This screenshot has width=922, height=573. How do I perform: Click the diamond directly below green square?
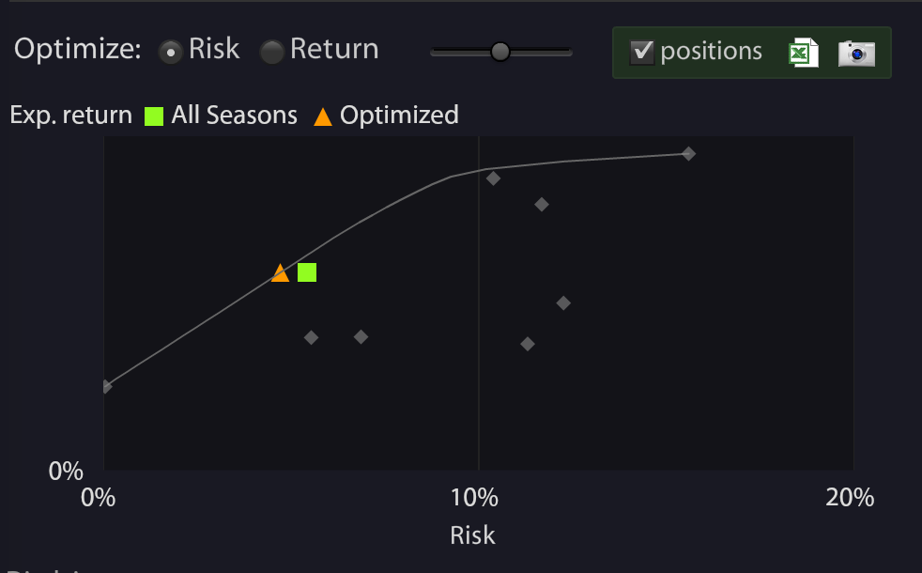coord(311,337)
